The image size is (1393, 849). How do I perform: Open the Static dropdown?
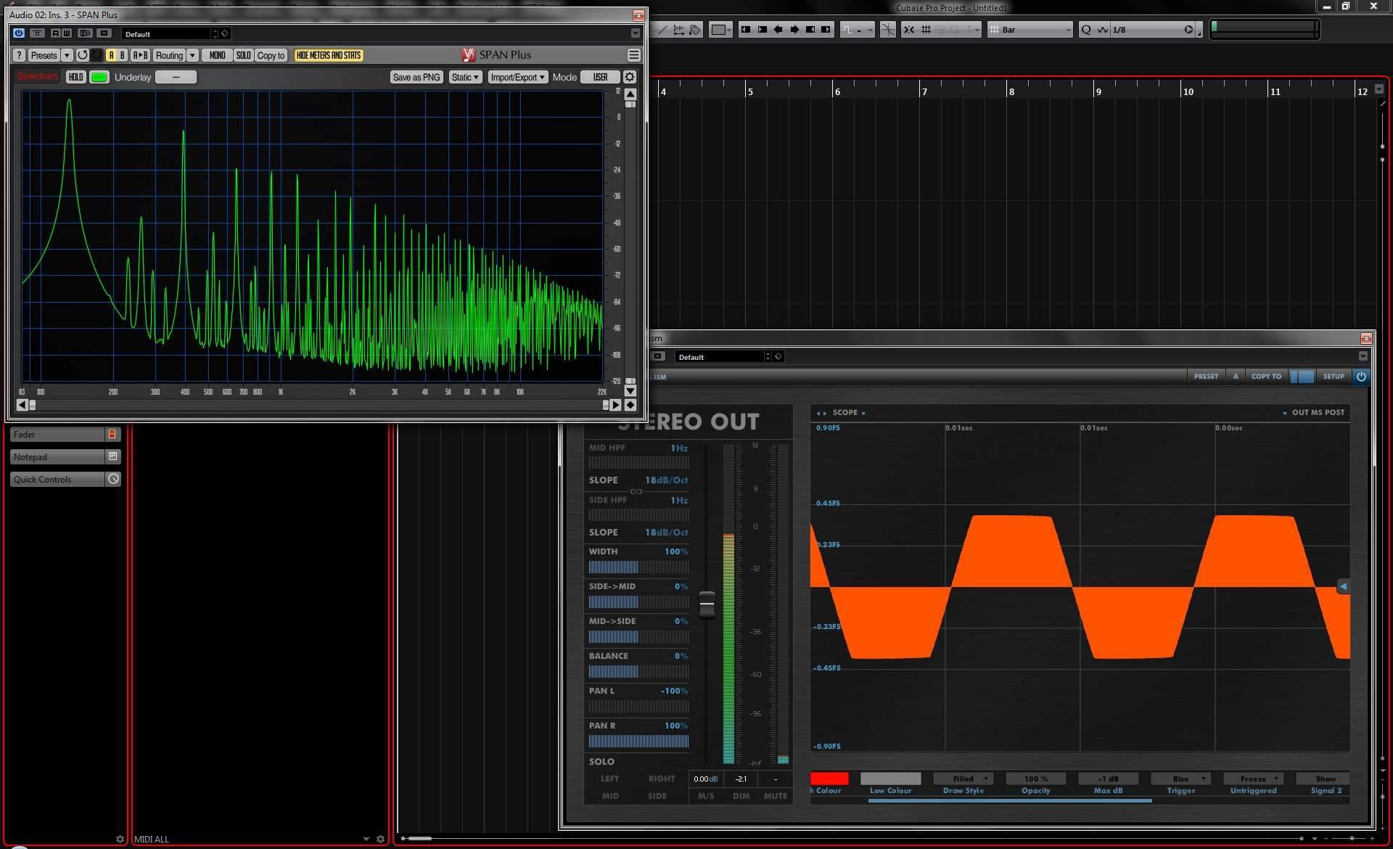tap(465, 77)
